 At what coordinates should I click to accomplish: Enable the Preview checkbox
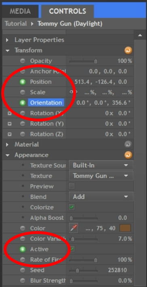click(71, 186)
